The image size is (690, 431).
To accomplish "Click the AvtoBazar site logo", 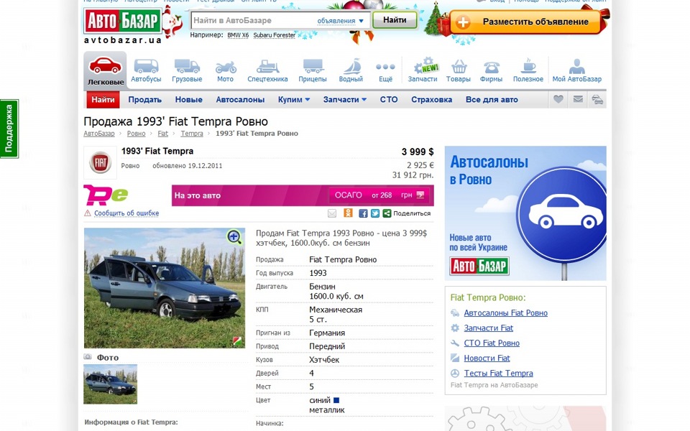I will click(123, 21).
